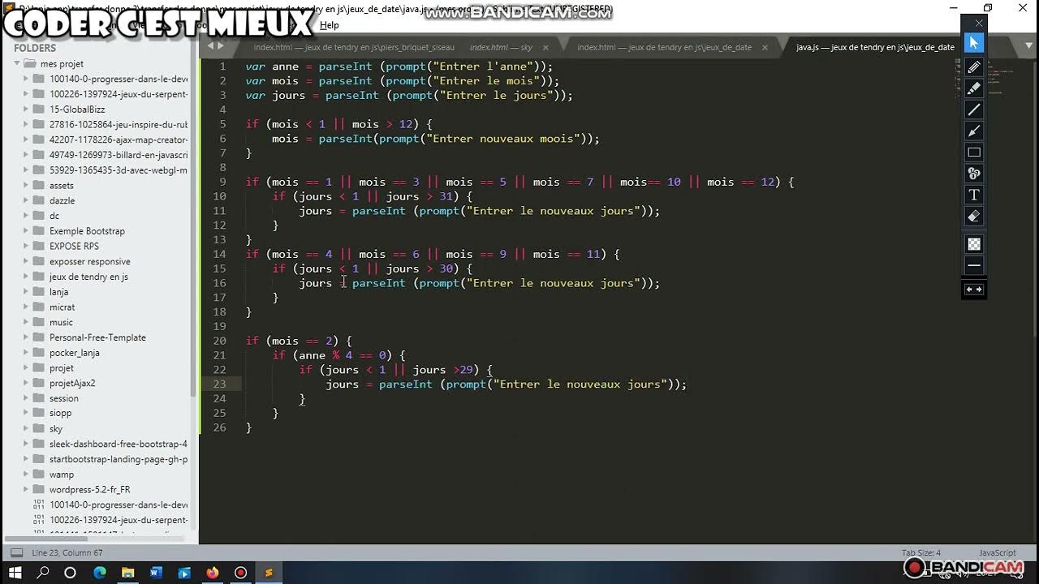1039x584 pixels.
Task: Click line number 20 in the gutter
Action: click(x=219, y=341)
